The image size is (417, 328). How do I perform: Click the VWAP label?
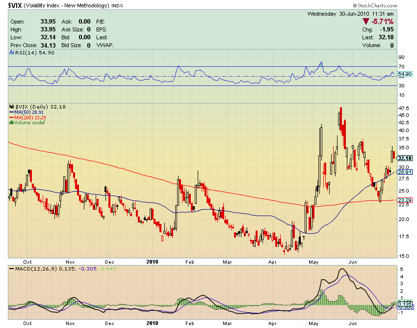105,45
